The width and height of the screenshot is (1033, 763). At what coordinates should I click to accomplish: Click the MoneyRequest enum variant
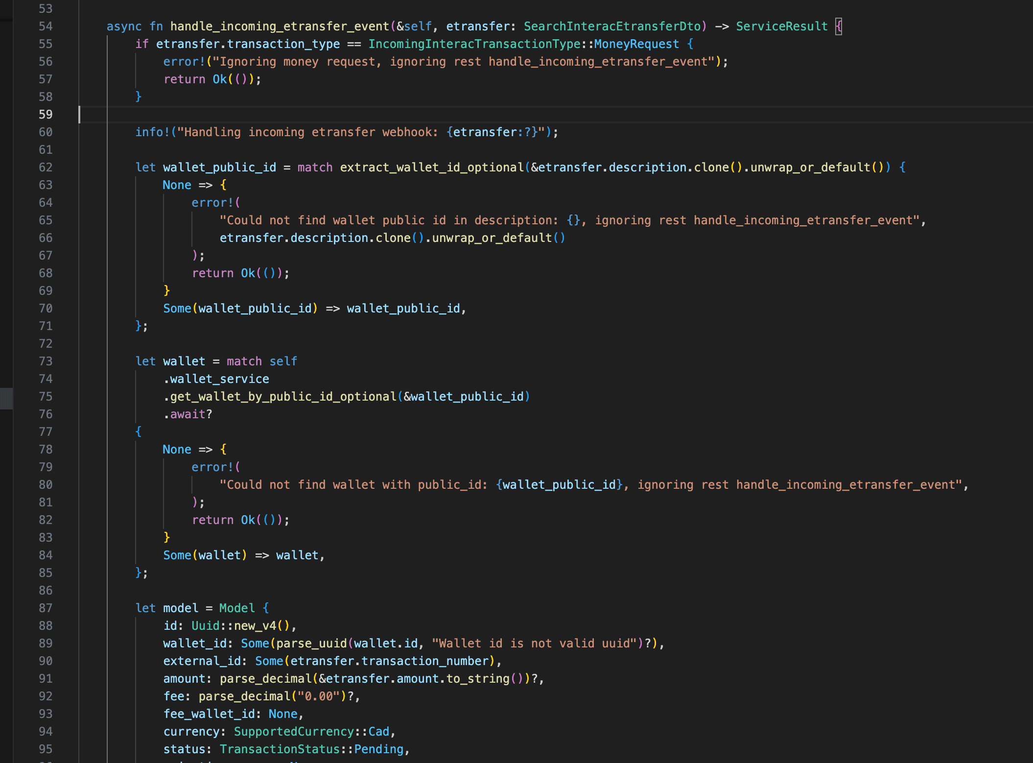coord(636,44)
